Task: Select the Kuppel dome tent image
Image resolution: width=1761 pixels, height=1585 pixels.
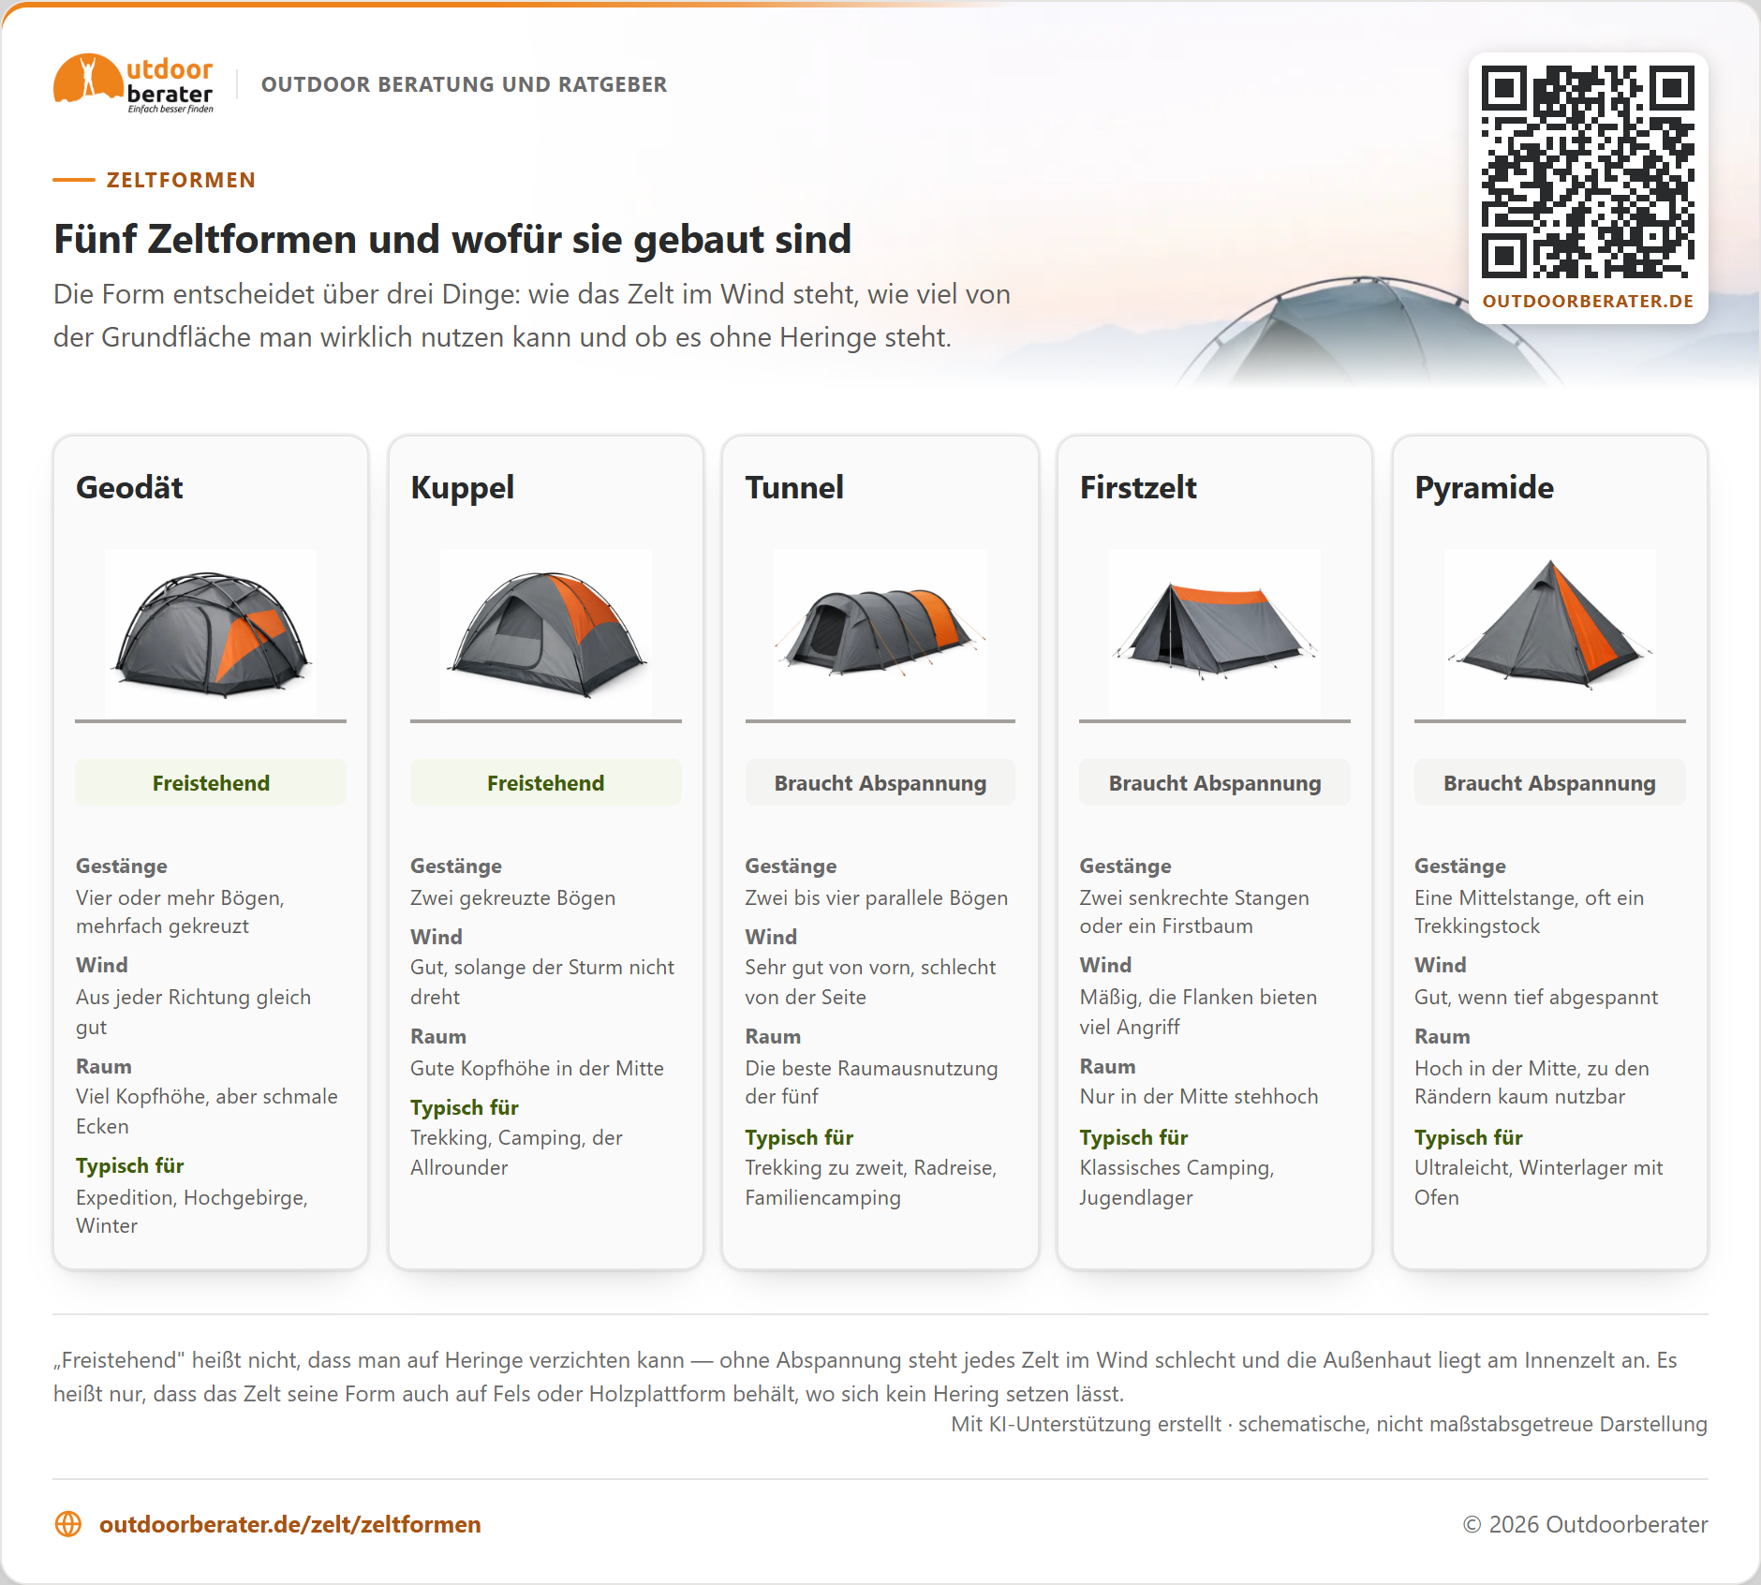Action: (x=546, y=633)
